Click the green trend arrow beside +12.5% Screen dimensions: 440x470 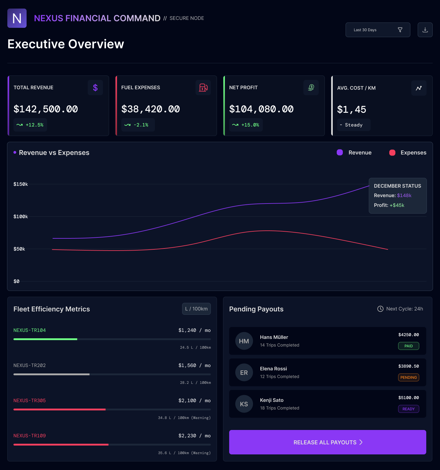click(x=20, y=125)
